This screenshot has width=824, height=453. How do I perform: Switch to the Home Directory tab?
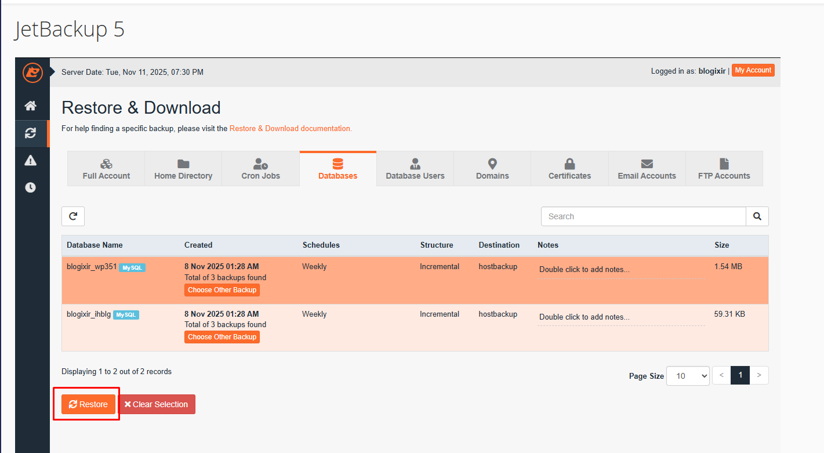(x=183, y=169)
